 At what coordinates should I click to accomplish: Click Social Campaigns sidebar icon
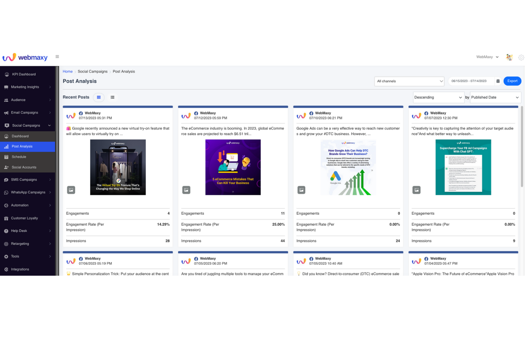7,126
